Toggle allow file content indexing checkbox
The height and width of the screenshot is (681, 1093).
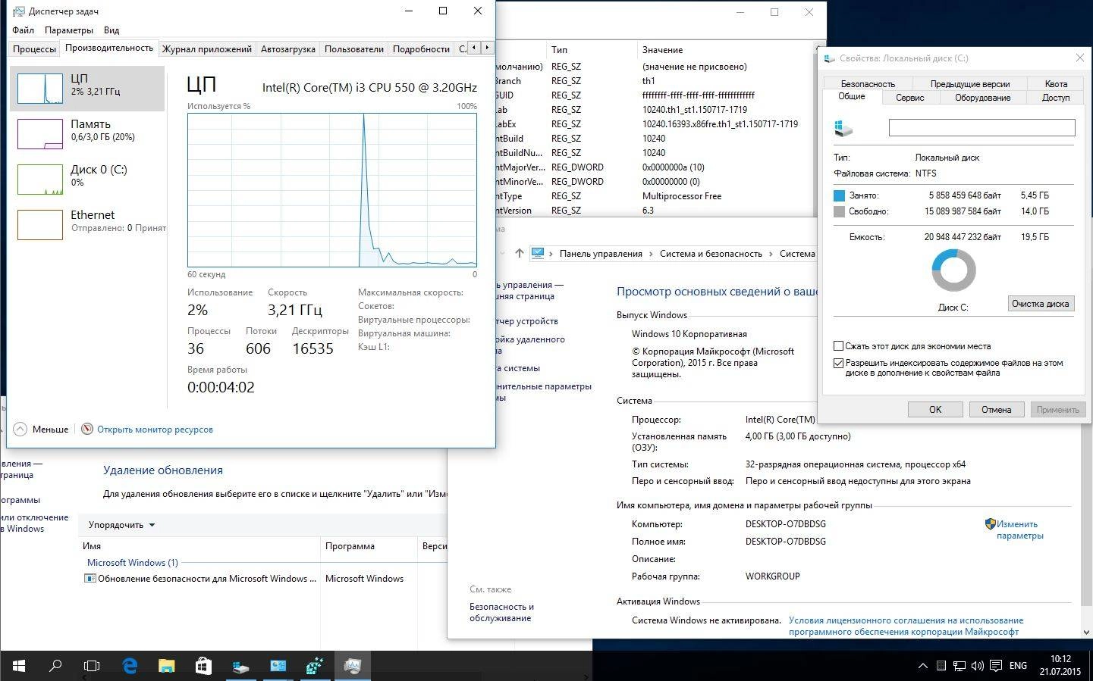tap(838, 363)
